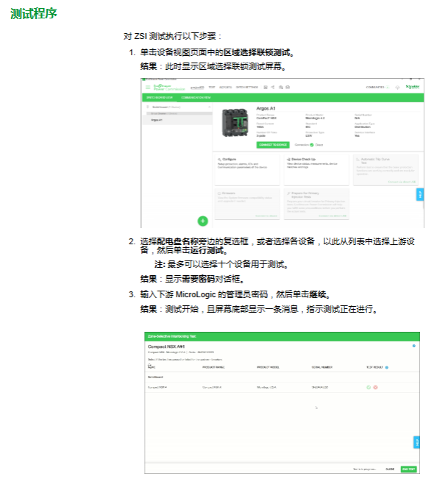The image size is (448, 490).
Task: Open hamburger menu in Power Commission header
Action: pyautogui.click(x=148, y=88)
